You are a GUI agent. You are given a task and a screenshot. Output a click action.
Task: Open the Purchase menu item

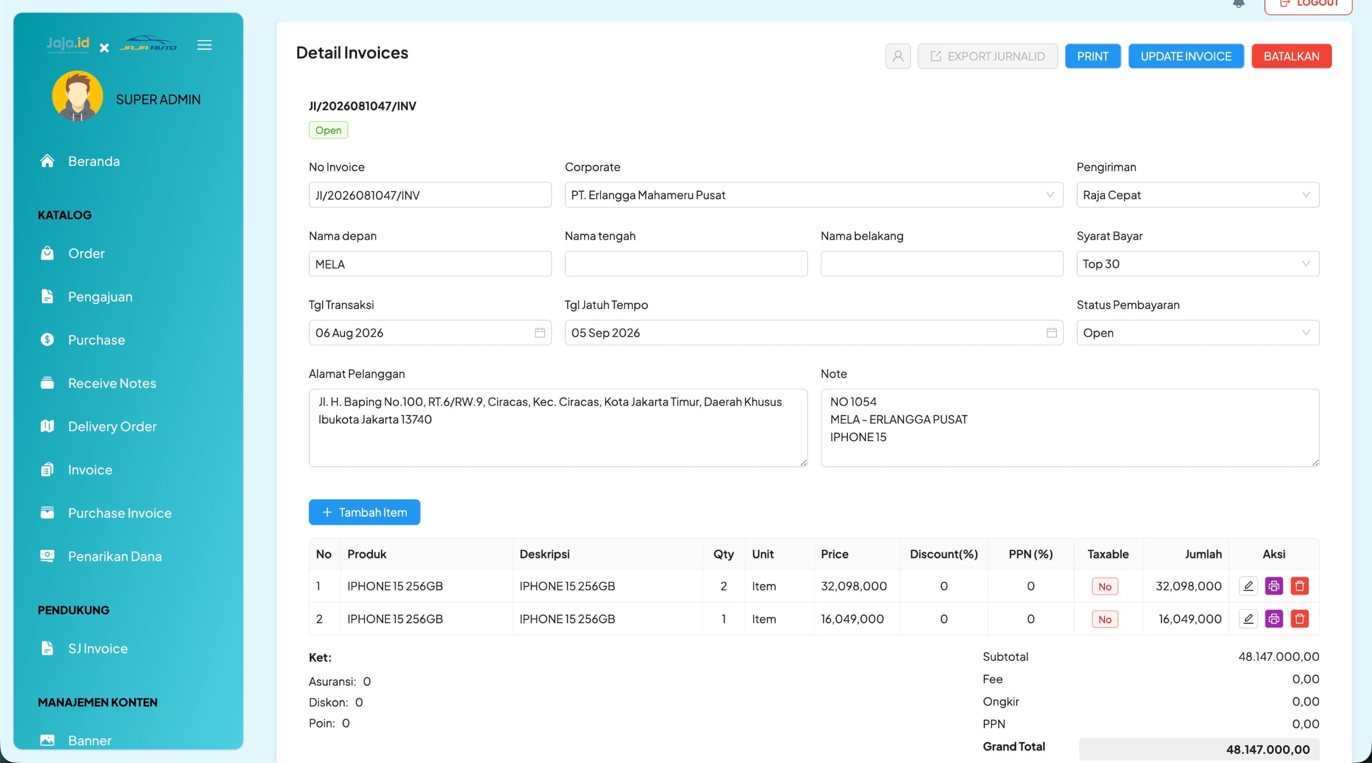click(96, 340)
